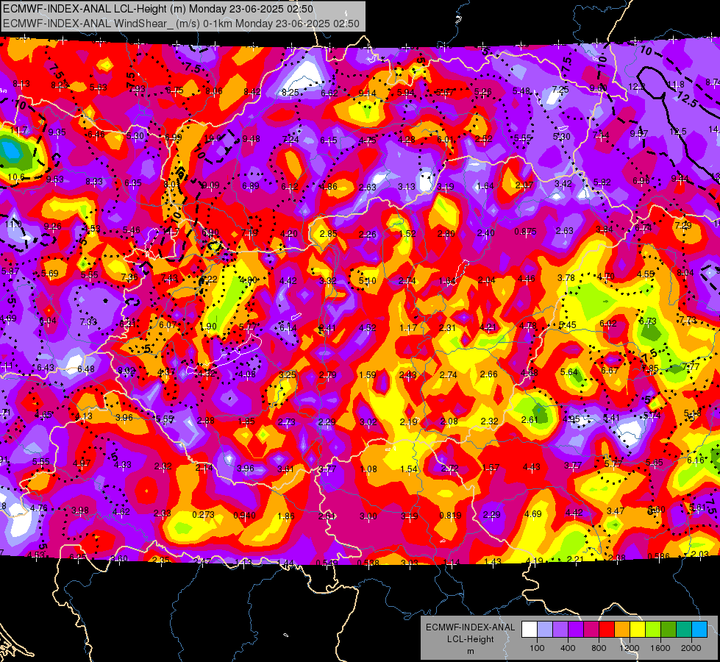This screenshot has width=720, height=662.
Task: Click the wind shear value 6.62
Action: point(329,93)
